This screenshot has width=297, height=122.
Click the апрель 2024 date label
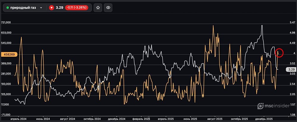19,119
